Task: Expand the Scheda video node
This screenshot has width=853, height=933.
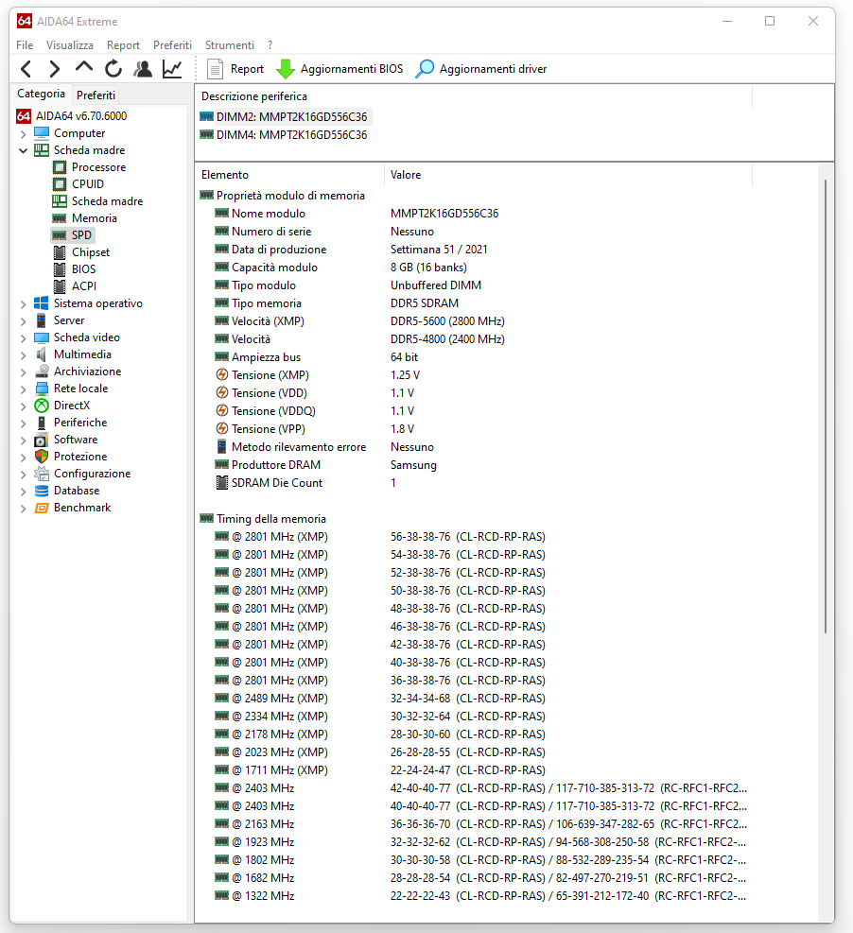Action: click(24, 338)
